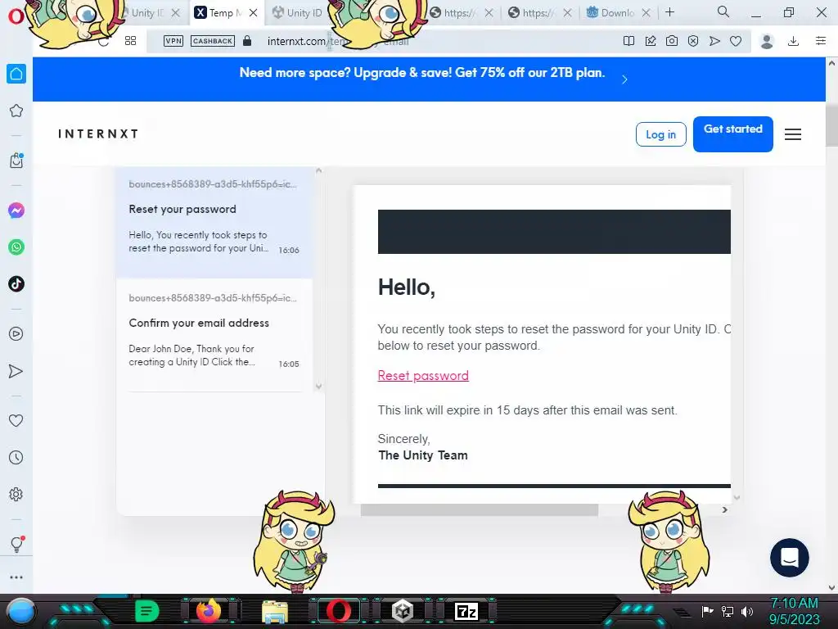
Task: Search tabs with the magnifier icon
Action: (723, 11)
